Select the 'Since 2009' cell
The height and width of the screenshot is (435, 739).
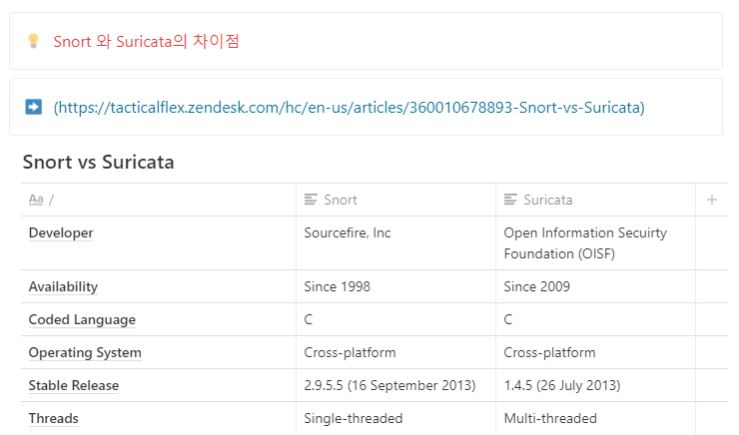click(x=596, y=286)
